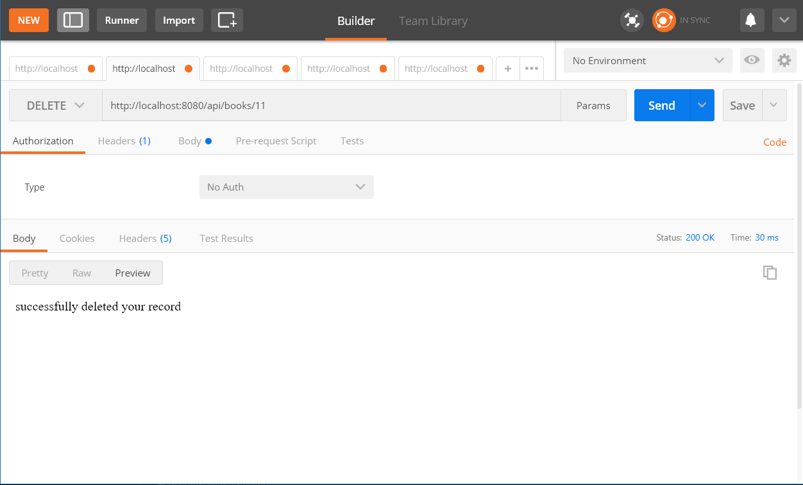
Task: Select the response Headers (5) tab
Action: coord(146,239)
